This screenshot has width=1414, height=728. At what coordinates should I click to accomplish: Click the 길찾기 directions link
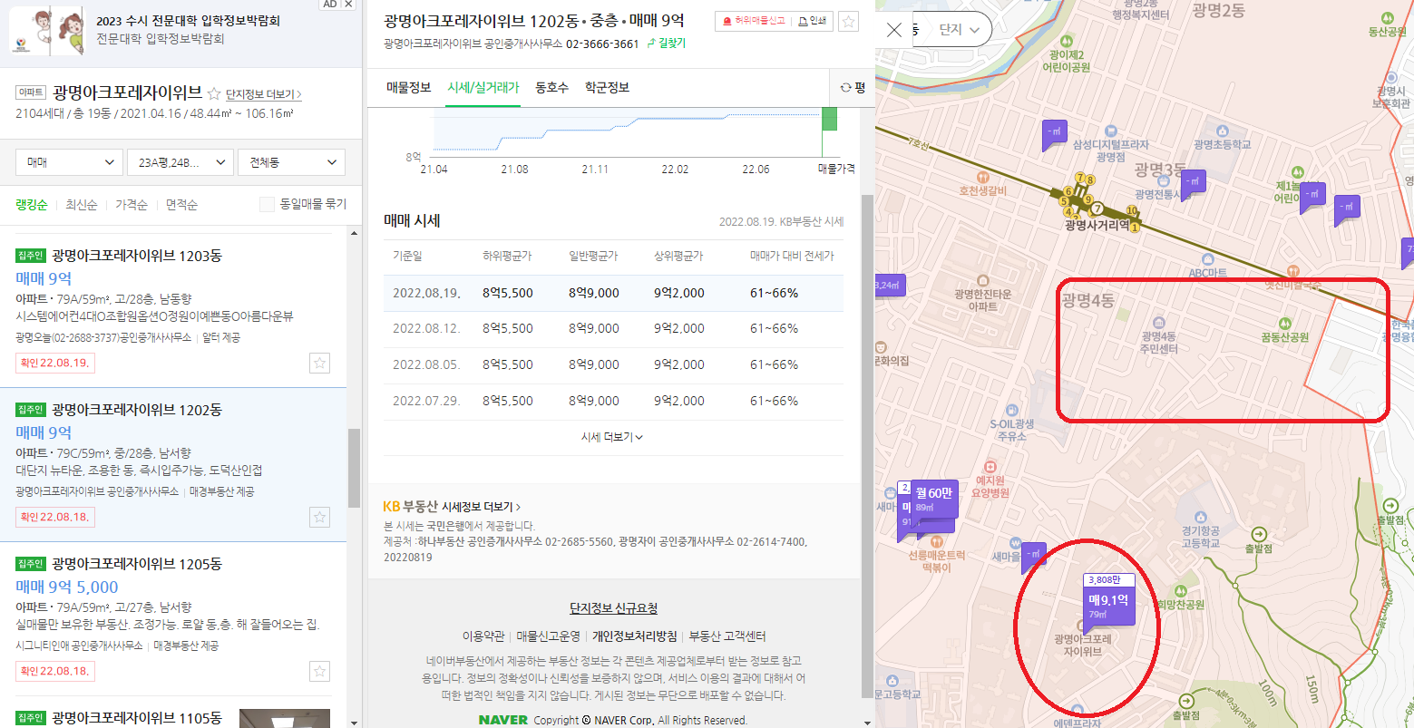(667, 44)
